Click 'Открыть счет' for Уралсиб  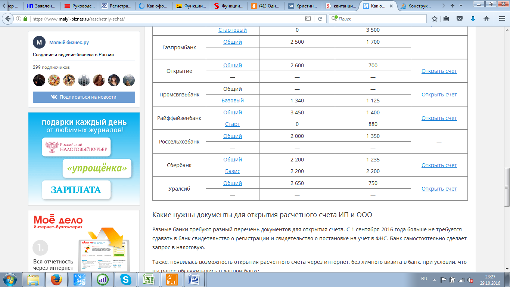click(439, 189)
